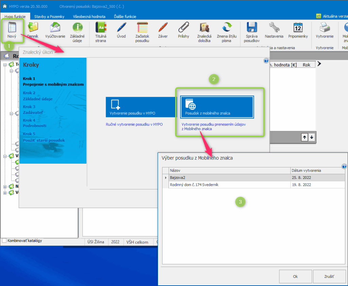This screenshot has height=286, width=348.
Task: Open the Všeobecná hodnota tab
Action: tap(89, 16)
